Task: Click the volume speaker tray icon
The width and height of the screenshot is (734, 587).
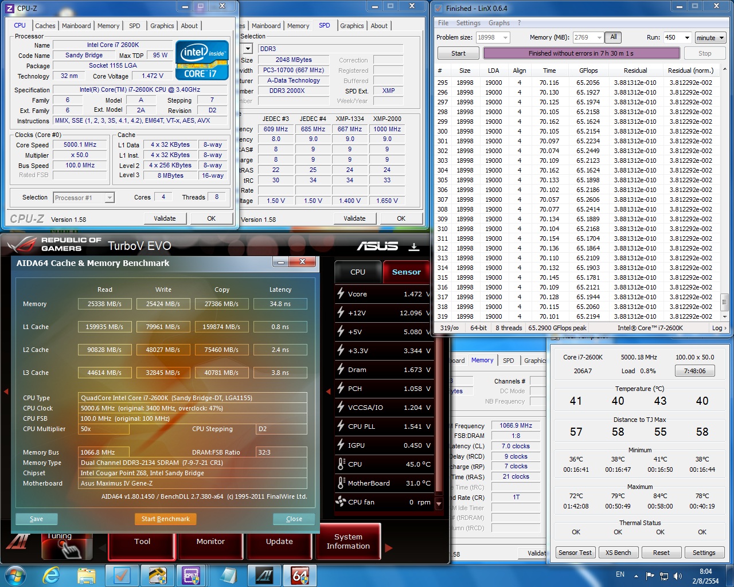Action: (678, 576)
